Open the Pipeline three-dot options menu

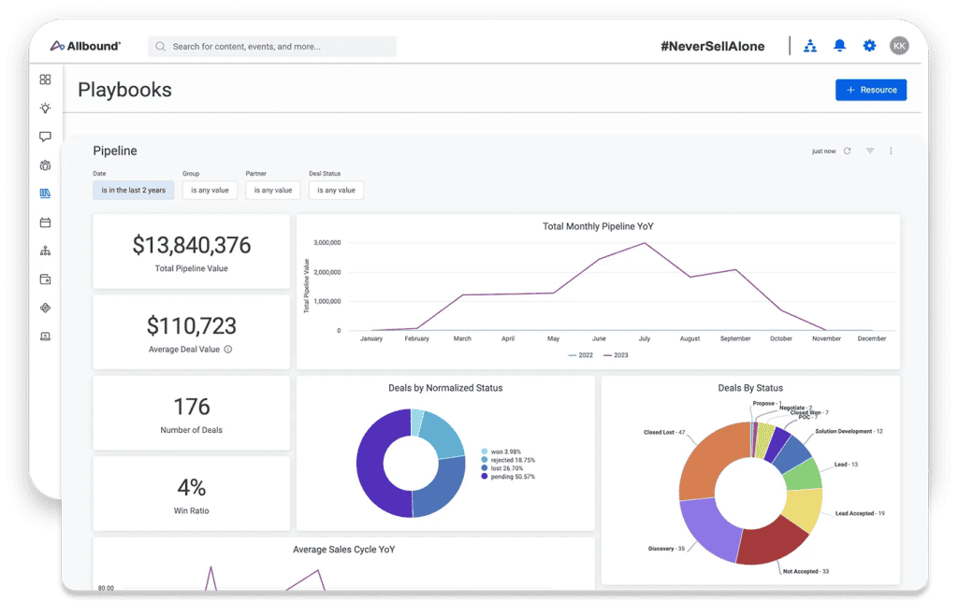coord(891,150)
